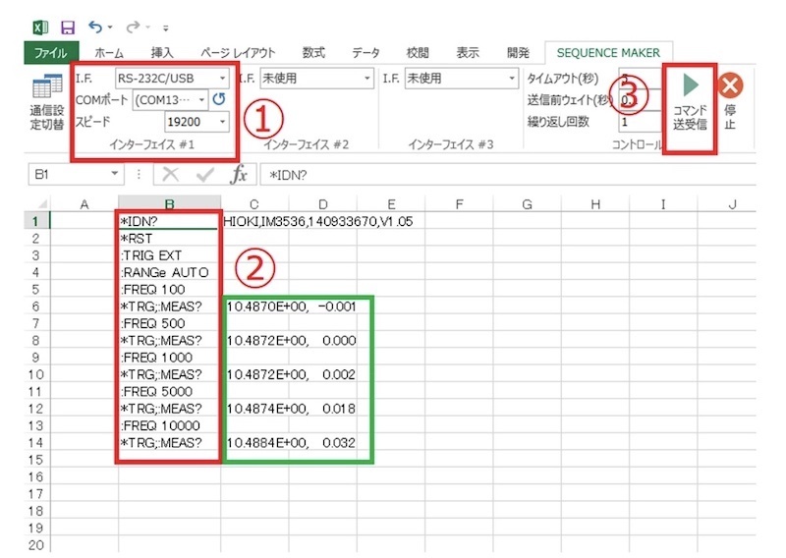Image resolution: width=786 pixels, height=558 pixels.
Task: Redo the last undone action
Action: (x=133, y=27)
